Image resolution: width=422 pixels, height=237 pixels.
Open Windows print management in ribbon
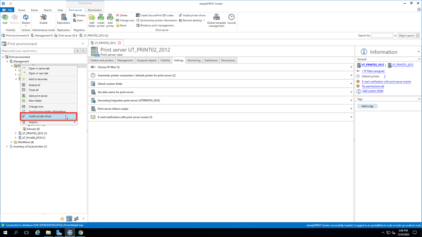(x=156, y=25)
